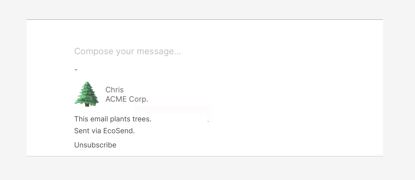This screenshot has width=415, height=180.
Task: Click the faint off-white box beside signature
Action: [173, 113]
